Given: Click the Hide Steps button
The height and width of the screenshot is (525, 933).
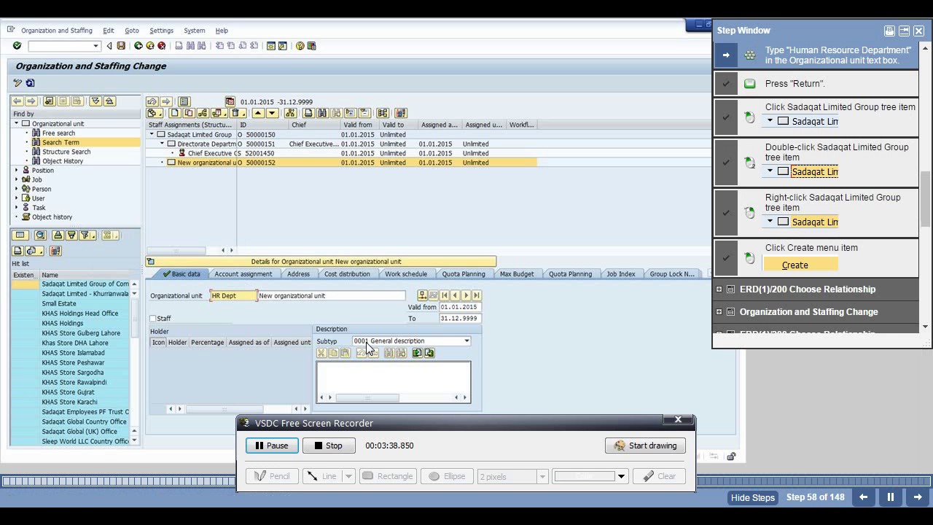Looking at the screenshot, I should point(753,497).
